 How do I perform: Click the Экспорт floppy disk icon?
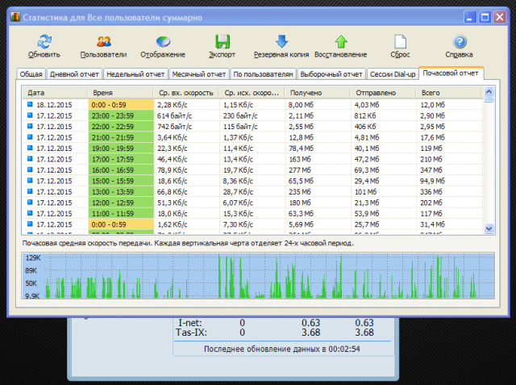coord(222,42)
